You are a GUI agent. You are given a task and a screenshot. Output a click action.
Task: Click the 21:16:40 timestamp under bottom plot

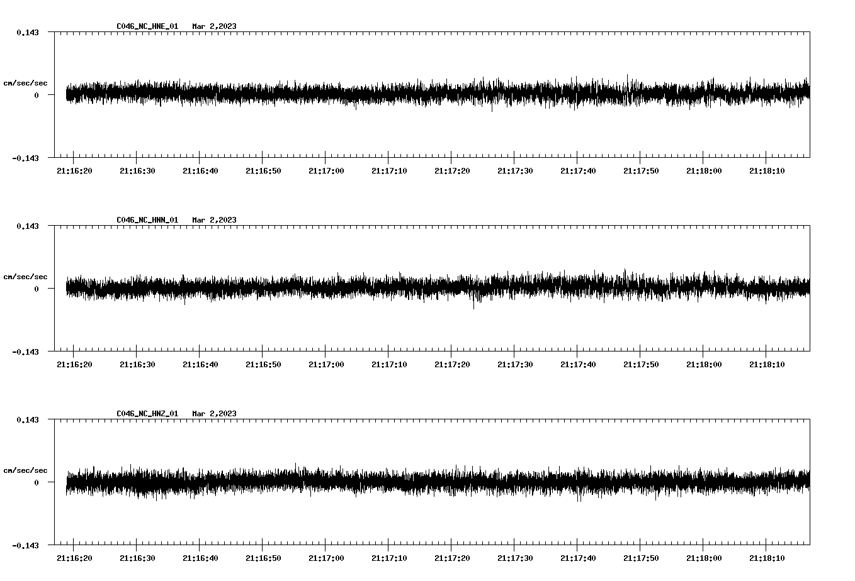click(201, 557)
